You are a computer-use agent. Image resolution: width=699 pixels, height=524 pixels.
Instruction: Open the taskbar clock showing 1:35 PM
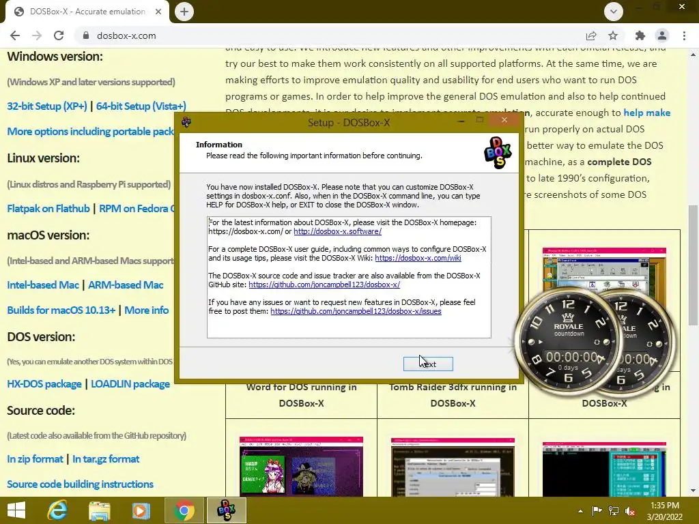(665, 511)
